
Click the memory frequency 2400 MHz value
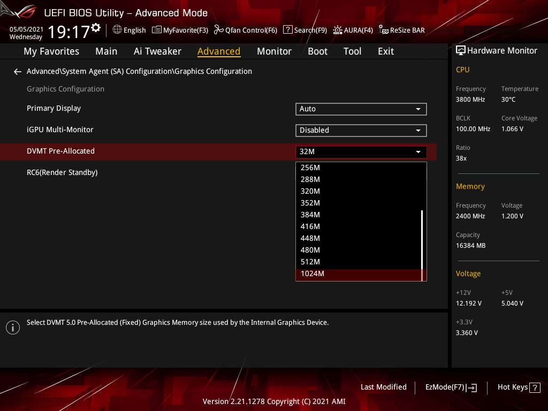click(x=470, y=216)
